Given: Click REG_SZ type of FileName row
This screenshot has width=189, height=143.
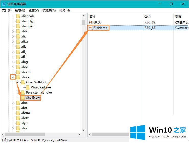Looking at the screenshot, I should [150, 28].
